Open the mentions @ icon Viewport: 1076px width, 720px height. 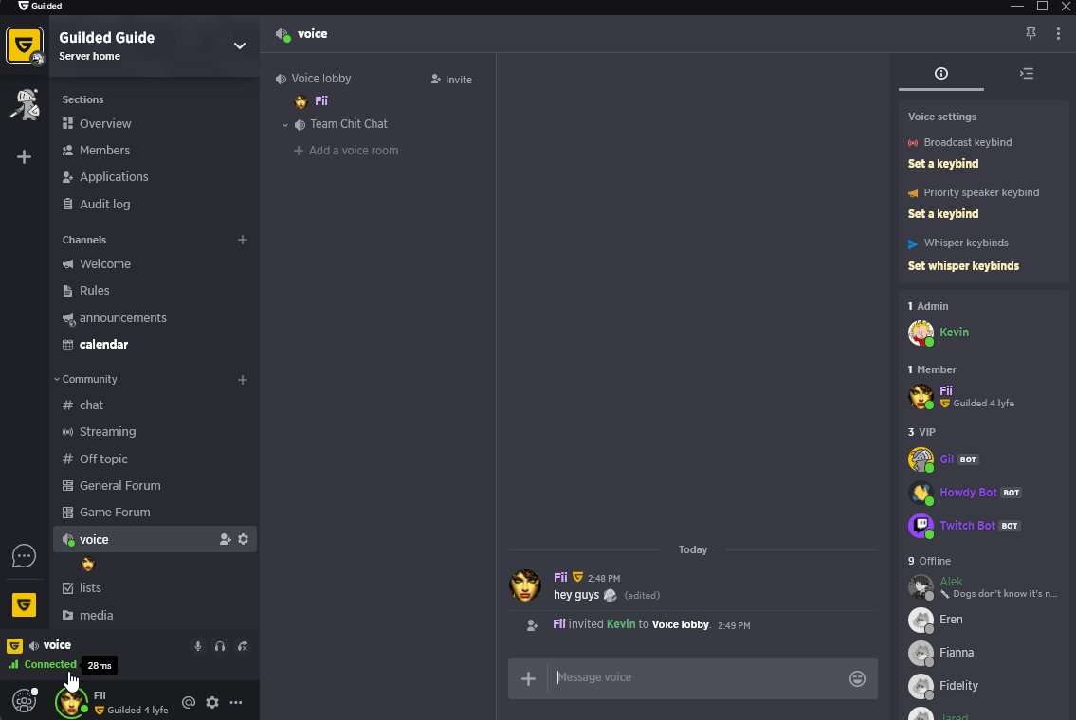point(189,702)
